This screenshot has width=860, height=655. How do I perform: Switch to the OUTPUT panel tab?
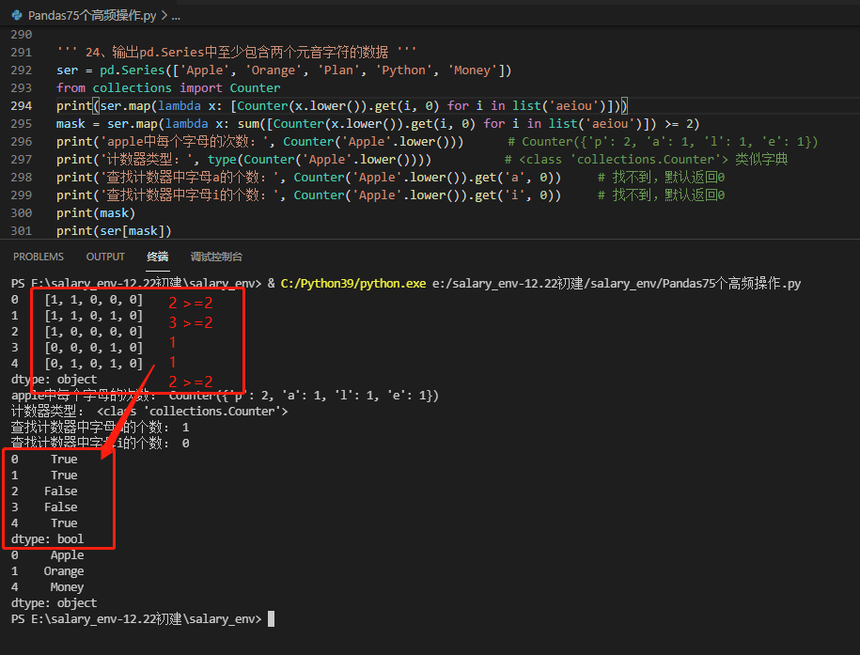[105, 257]
